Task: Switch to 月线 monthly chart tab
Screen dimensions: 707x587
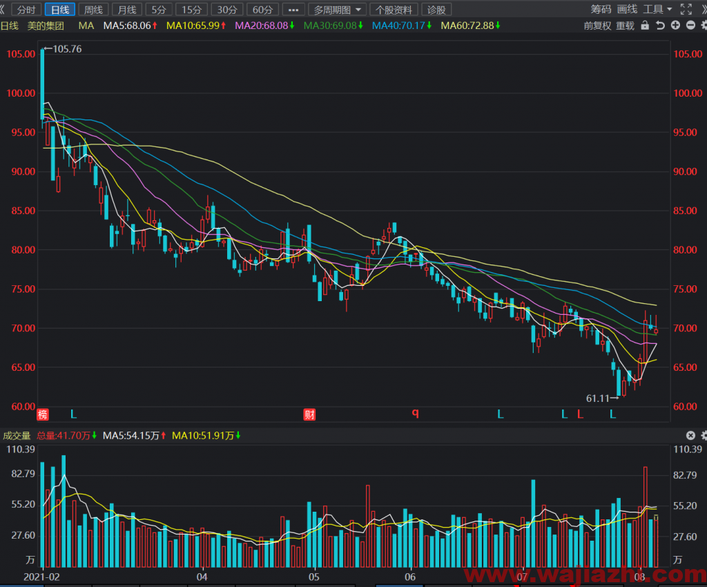Action: pyautogui.click(x=127, y=10)
